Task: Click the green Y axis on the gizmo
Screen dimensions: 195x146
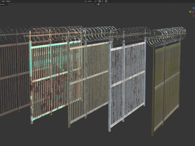Action: [190, 12]
